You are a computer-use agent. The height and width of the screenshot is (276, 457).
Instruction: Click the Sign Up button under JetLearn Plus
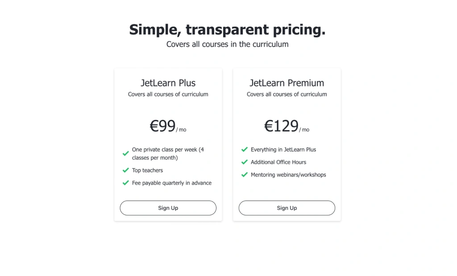click(x=168, y=208)
